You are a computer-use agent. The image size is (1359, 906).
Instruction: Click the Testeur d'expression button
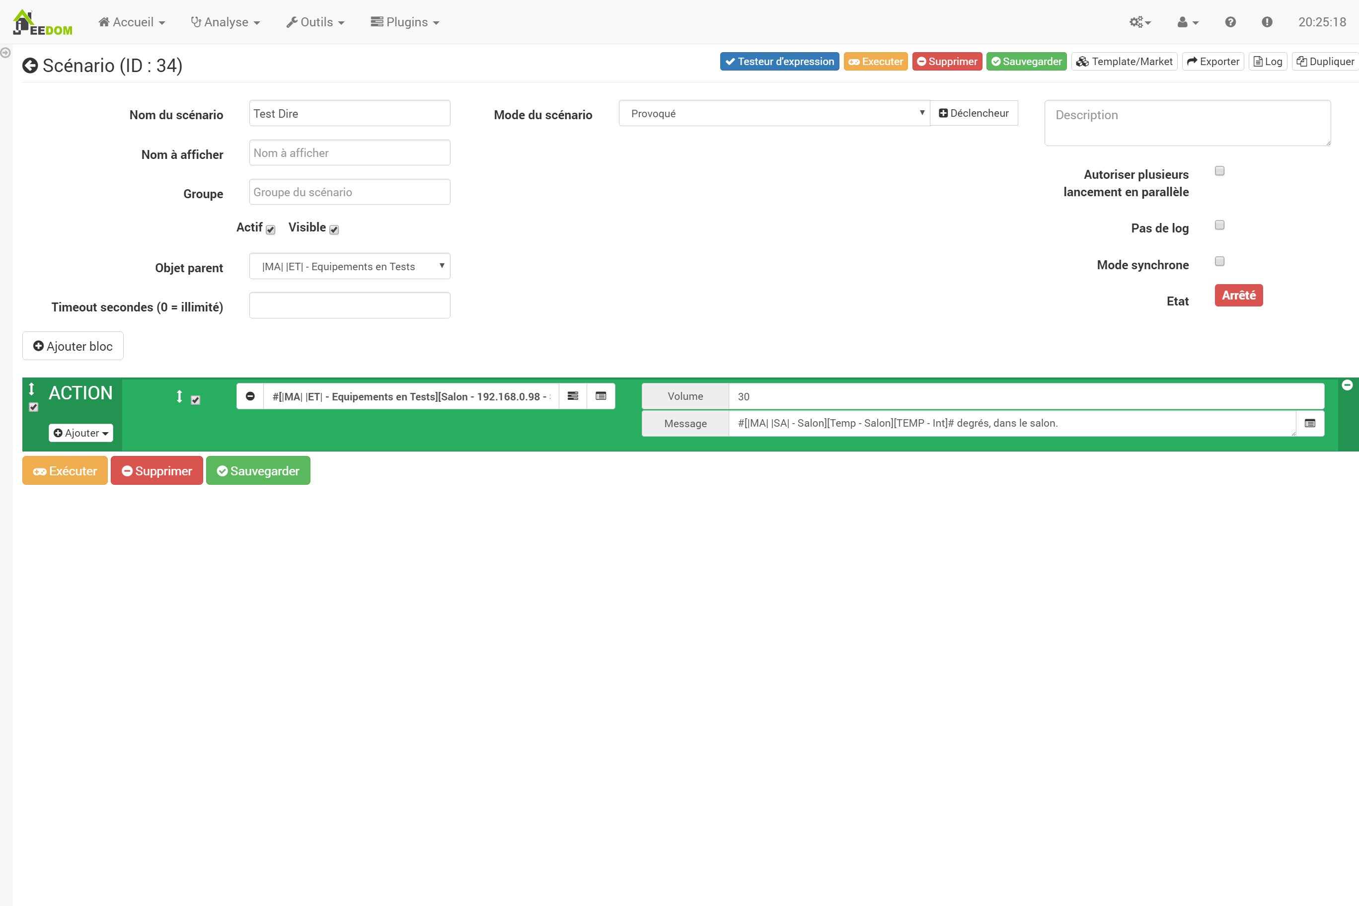779,61
